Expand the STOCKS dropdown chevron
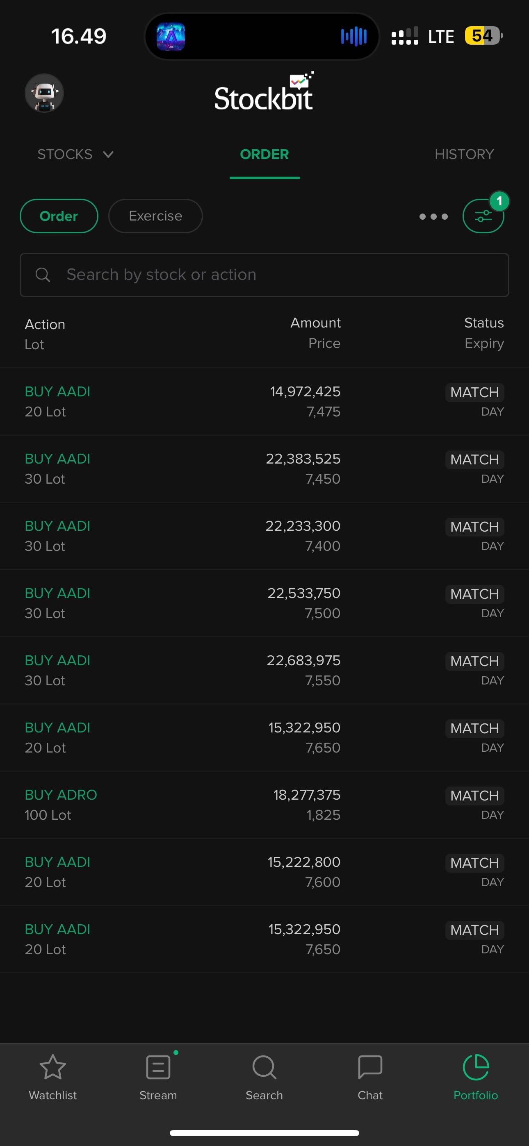529x1146 pixels. tap(108, 155)
